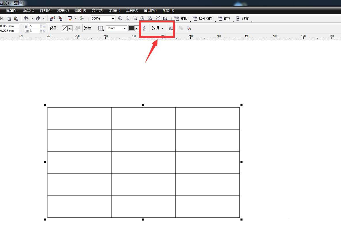This screenshot has width=341, height=230.
Task: Open the 表格(T) menu
Action: click(x=114, y=10)
